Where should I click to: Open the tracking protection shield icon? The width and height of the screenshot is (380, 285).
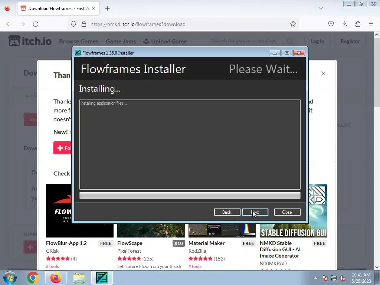[x=73, y=24]
